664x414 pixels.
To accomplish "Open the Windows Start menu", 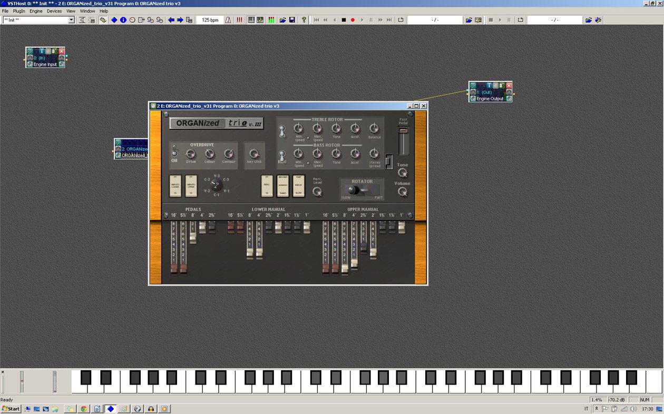I will [x=11, y=409].
